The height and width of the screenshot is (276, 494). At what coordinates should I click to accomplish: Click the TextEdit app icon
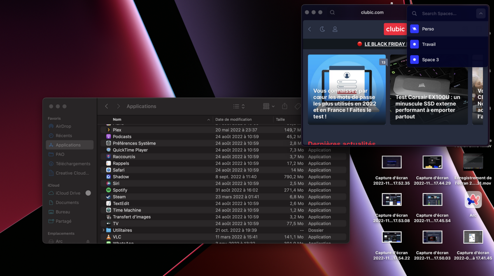pyautogui.click(x=109, y=203)
